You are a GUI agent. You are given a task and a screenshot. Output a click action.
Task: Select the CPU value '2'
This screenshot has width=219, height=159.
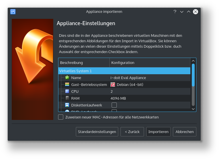click(112, 91)
